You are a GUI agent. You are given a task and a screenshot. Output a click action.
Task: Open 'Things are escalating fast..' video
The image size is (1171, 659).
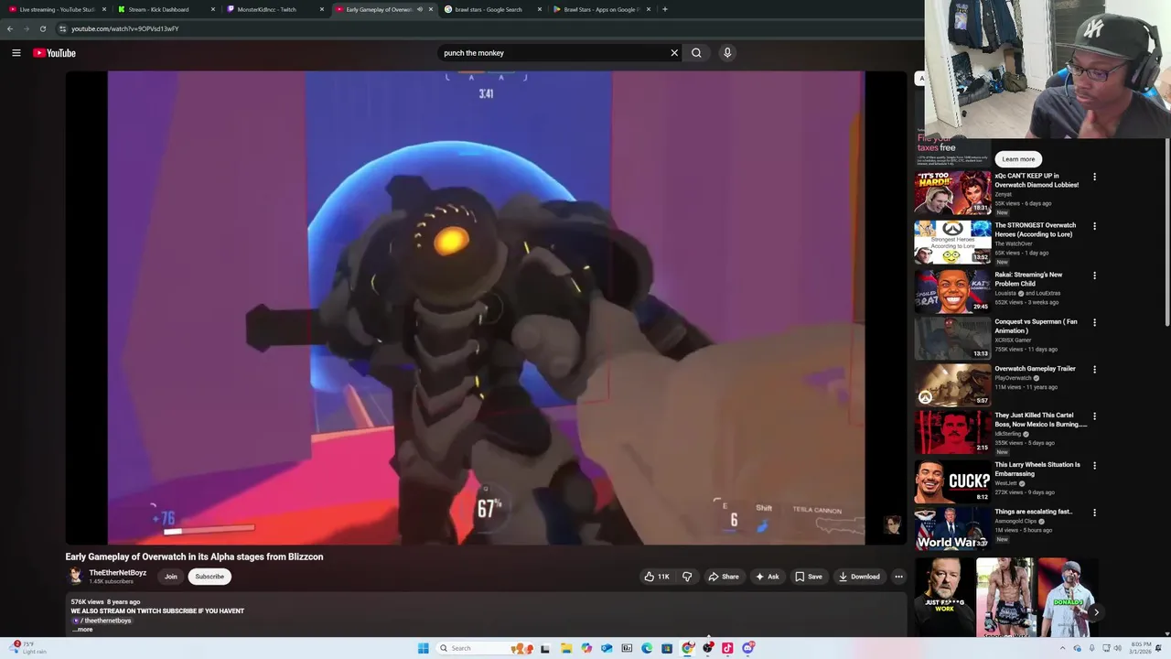pos(952,528)
